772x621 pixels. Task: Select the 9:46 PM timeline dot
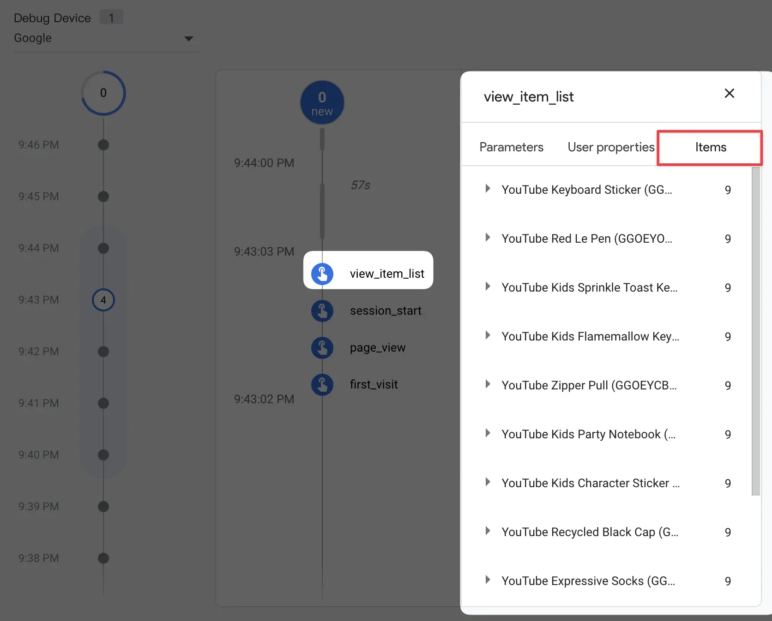(x=103, y=145)
